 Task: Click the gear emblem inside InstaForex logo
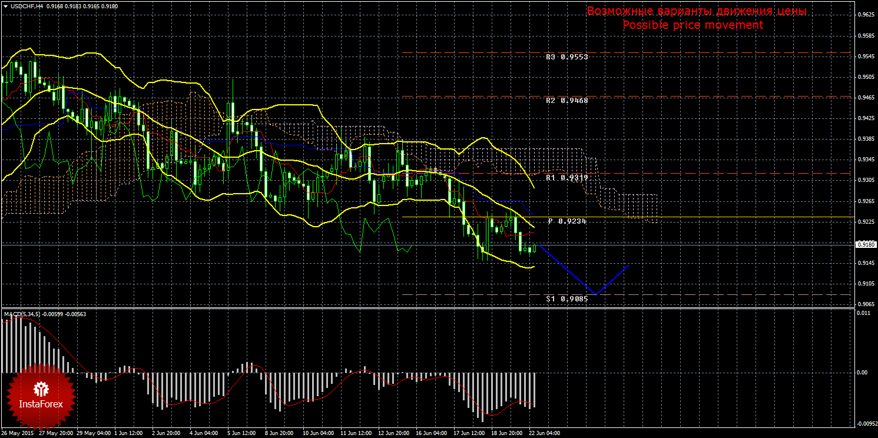pyautogui.click(x=41, y=389)
